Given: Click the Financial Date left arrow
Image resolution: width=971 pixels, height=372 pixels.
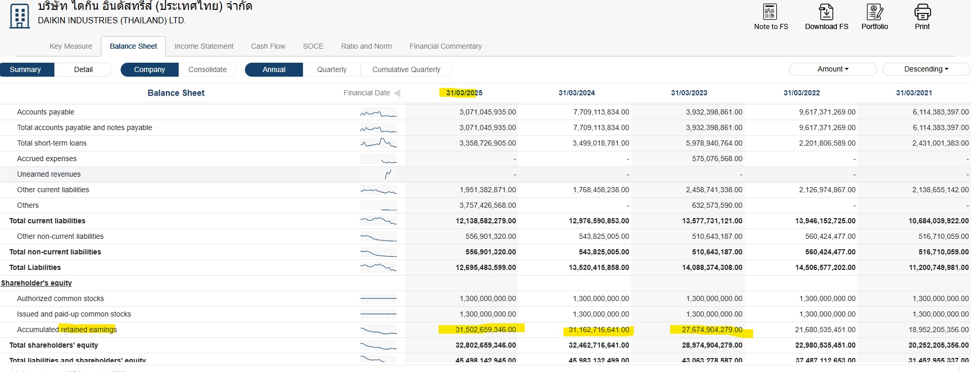Looking at the screenshot, I should click(397, 93).
